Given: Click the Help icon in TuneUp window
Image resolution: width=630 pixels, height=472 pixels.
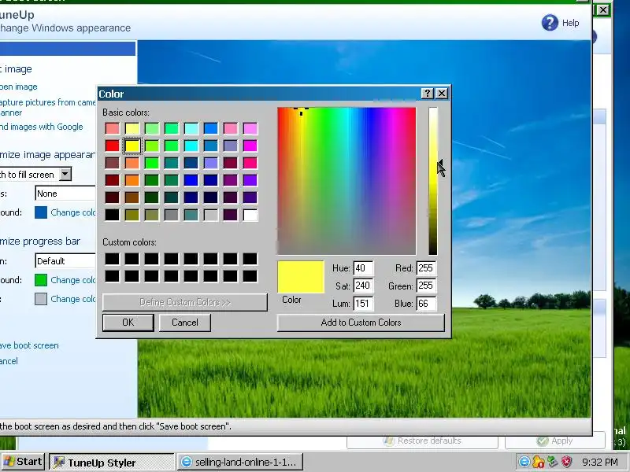Looking at the screenshot, I should click(x=550, y=23).
